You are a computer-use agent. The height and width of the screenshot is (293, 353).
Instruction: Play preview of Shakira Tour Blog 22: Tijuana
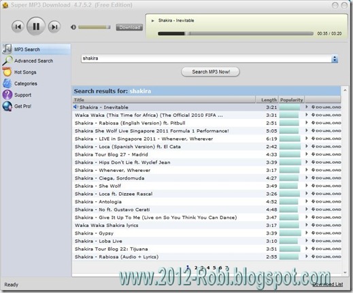pos(307,249)
